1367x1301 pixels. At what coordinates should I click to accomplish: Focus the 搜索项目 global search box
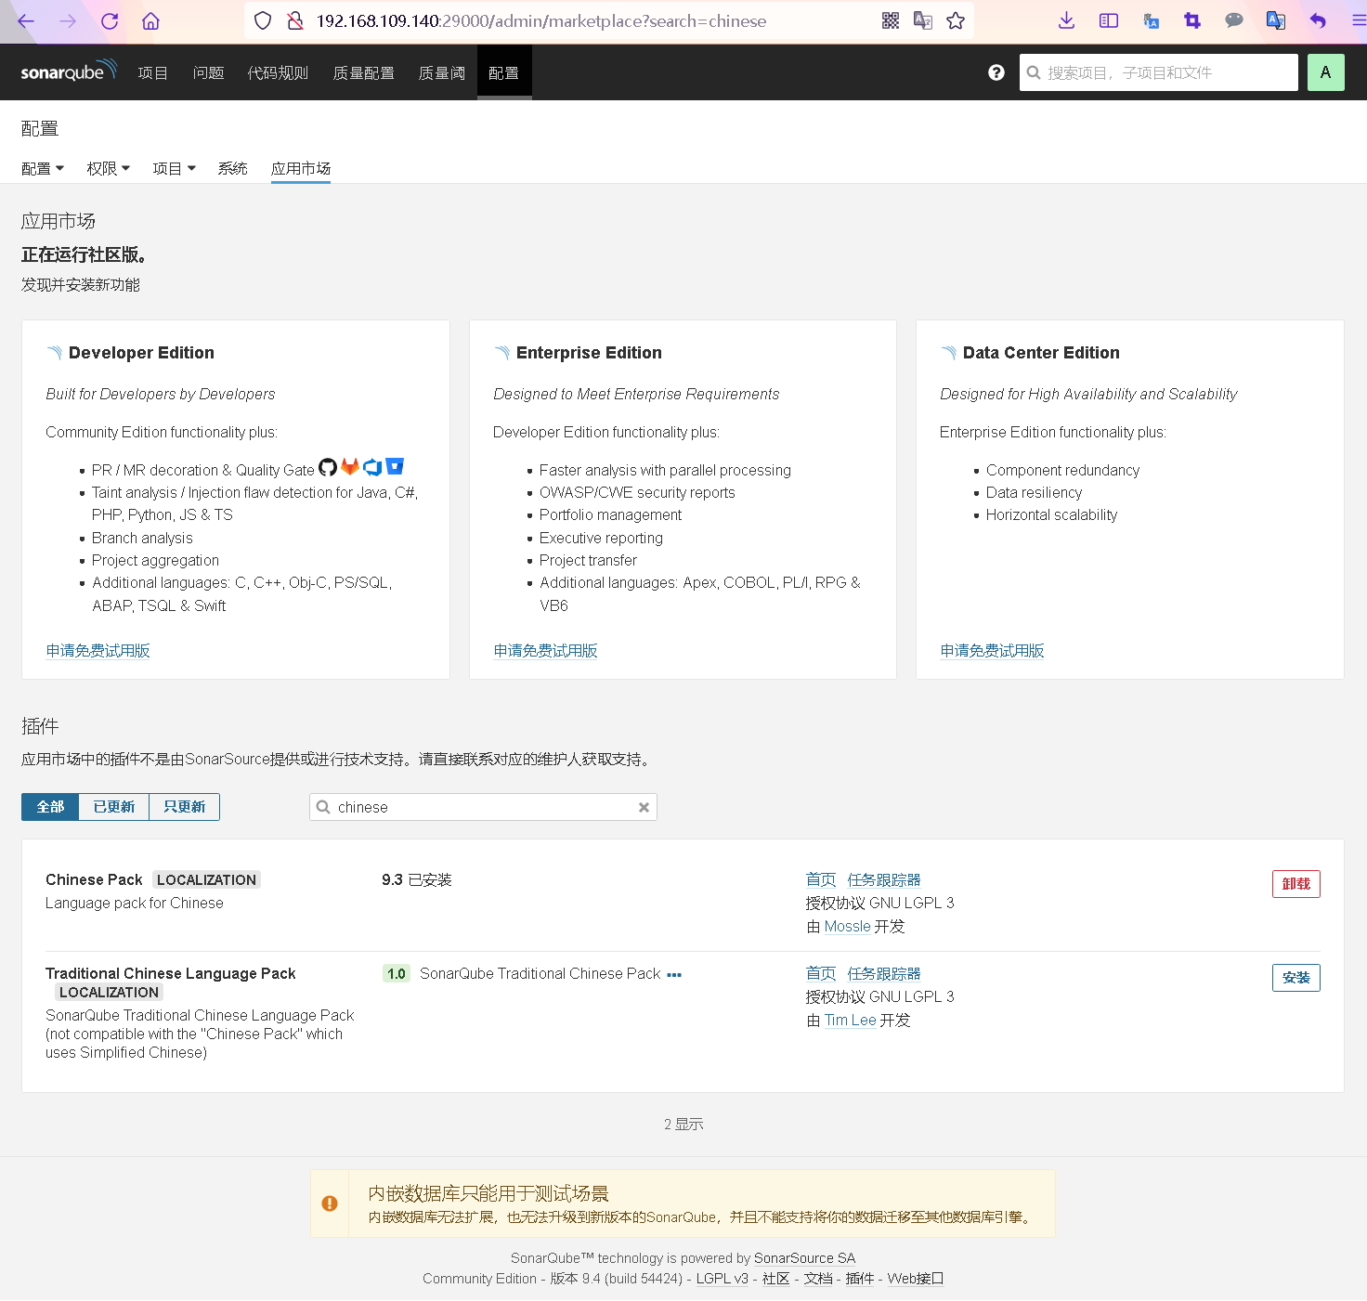(1159, 72)
